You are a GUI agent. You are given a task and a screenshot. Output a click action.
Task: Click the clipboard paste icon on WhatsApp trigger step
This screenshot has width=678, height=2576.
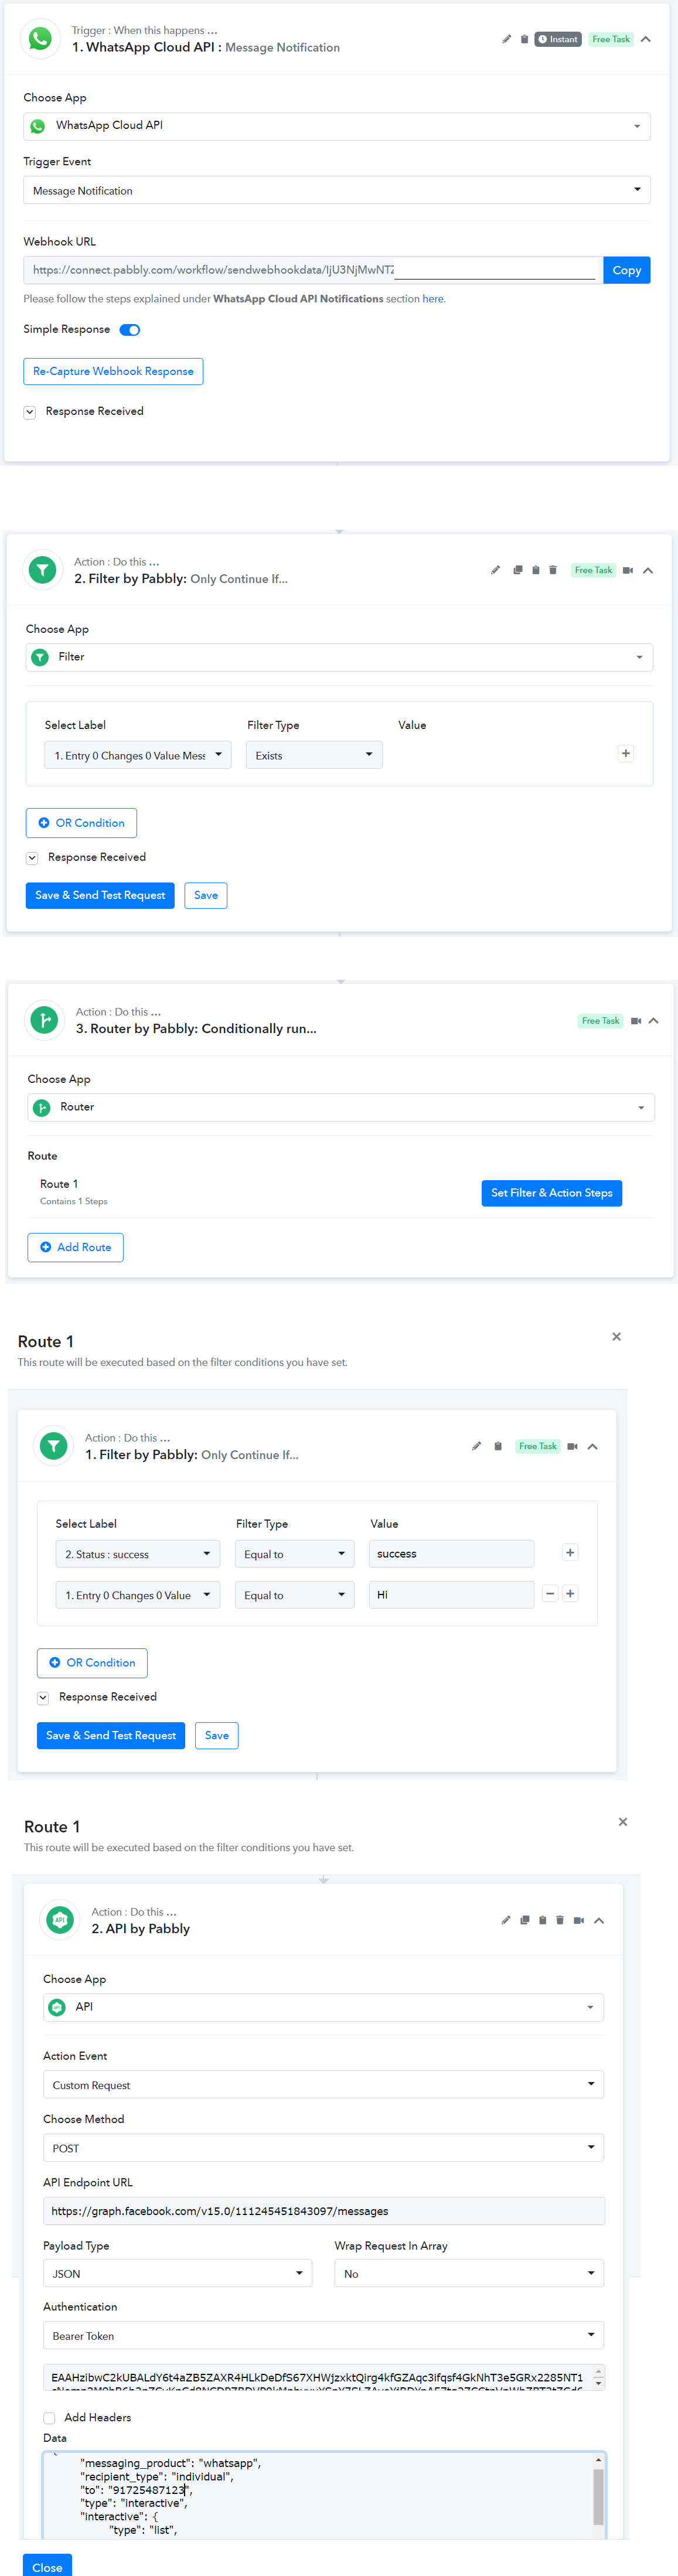(x=524, y=39)
